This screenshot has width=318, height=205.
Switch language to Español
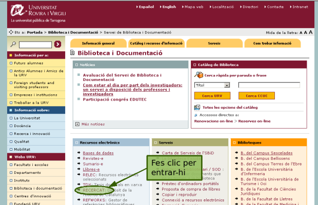145,7
